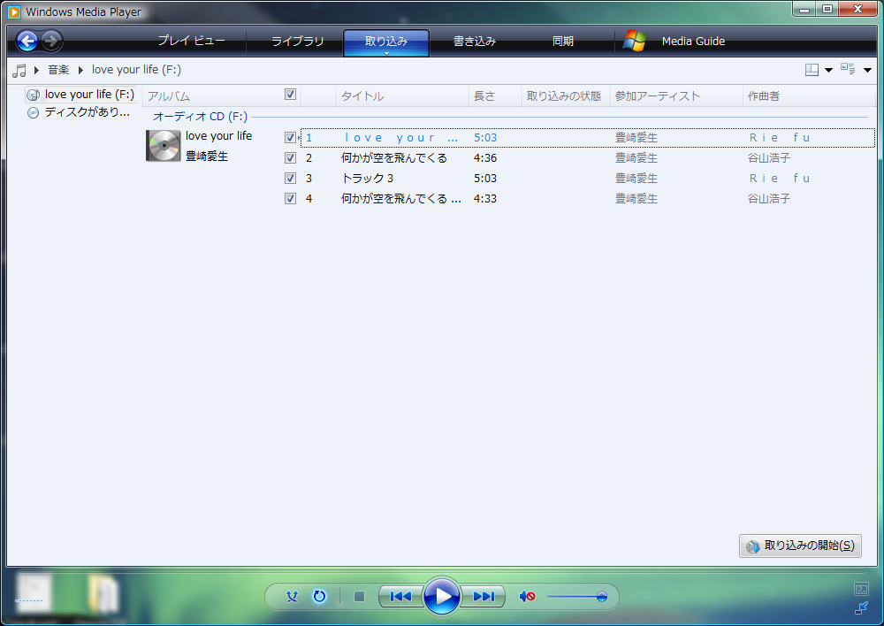Toggle repeat mode
The width and height of the screenshot is (884, 626).
[320, 596]
